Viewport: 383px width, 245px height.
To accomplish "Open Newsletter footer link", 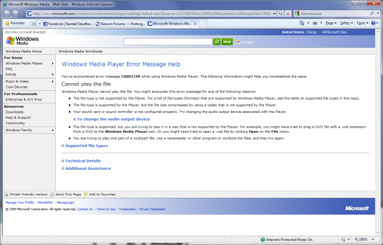I will [x=45, y=203].
